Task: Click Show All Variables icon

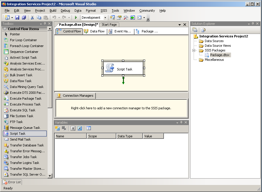Action: tap(80, 128)
